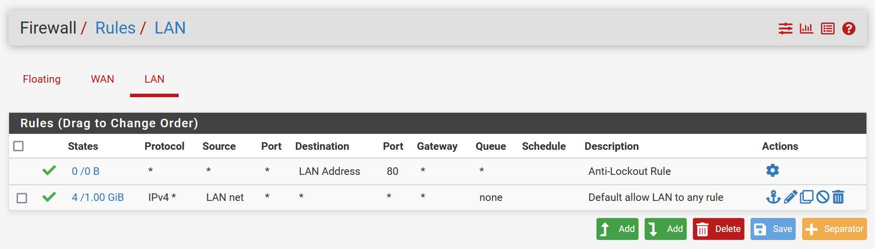Viewport: 875px width, 249px height.
Task: Click the anchor icon to move rules
Action: 773,197
